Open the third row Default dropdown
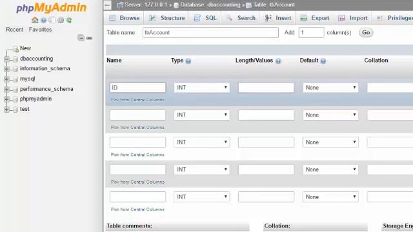Viewport: 413px width, 232px height. pyautogui.click(x=330, y=142)
